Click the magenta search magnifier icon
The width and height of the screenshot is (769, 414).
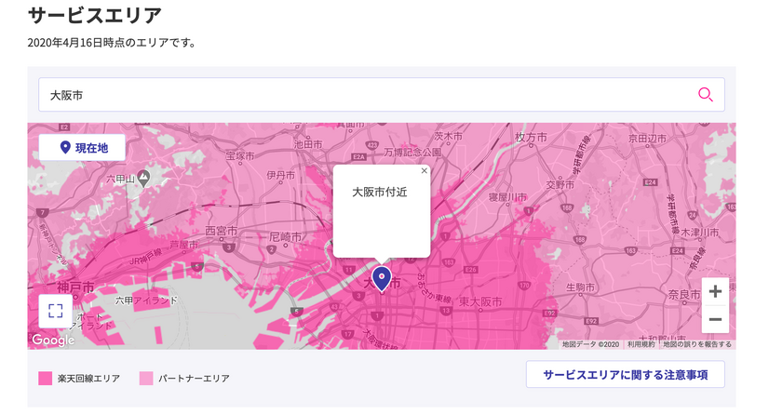tap(706, 95)
